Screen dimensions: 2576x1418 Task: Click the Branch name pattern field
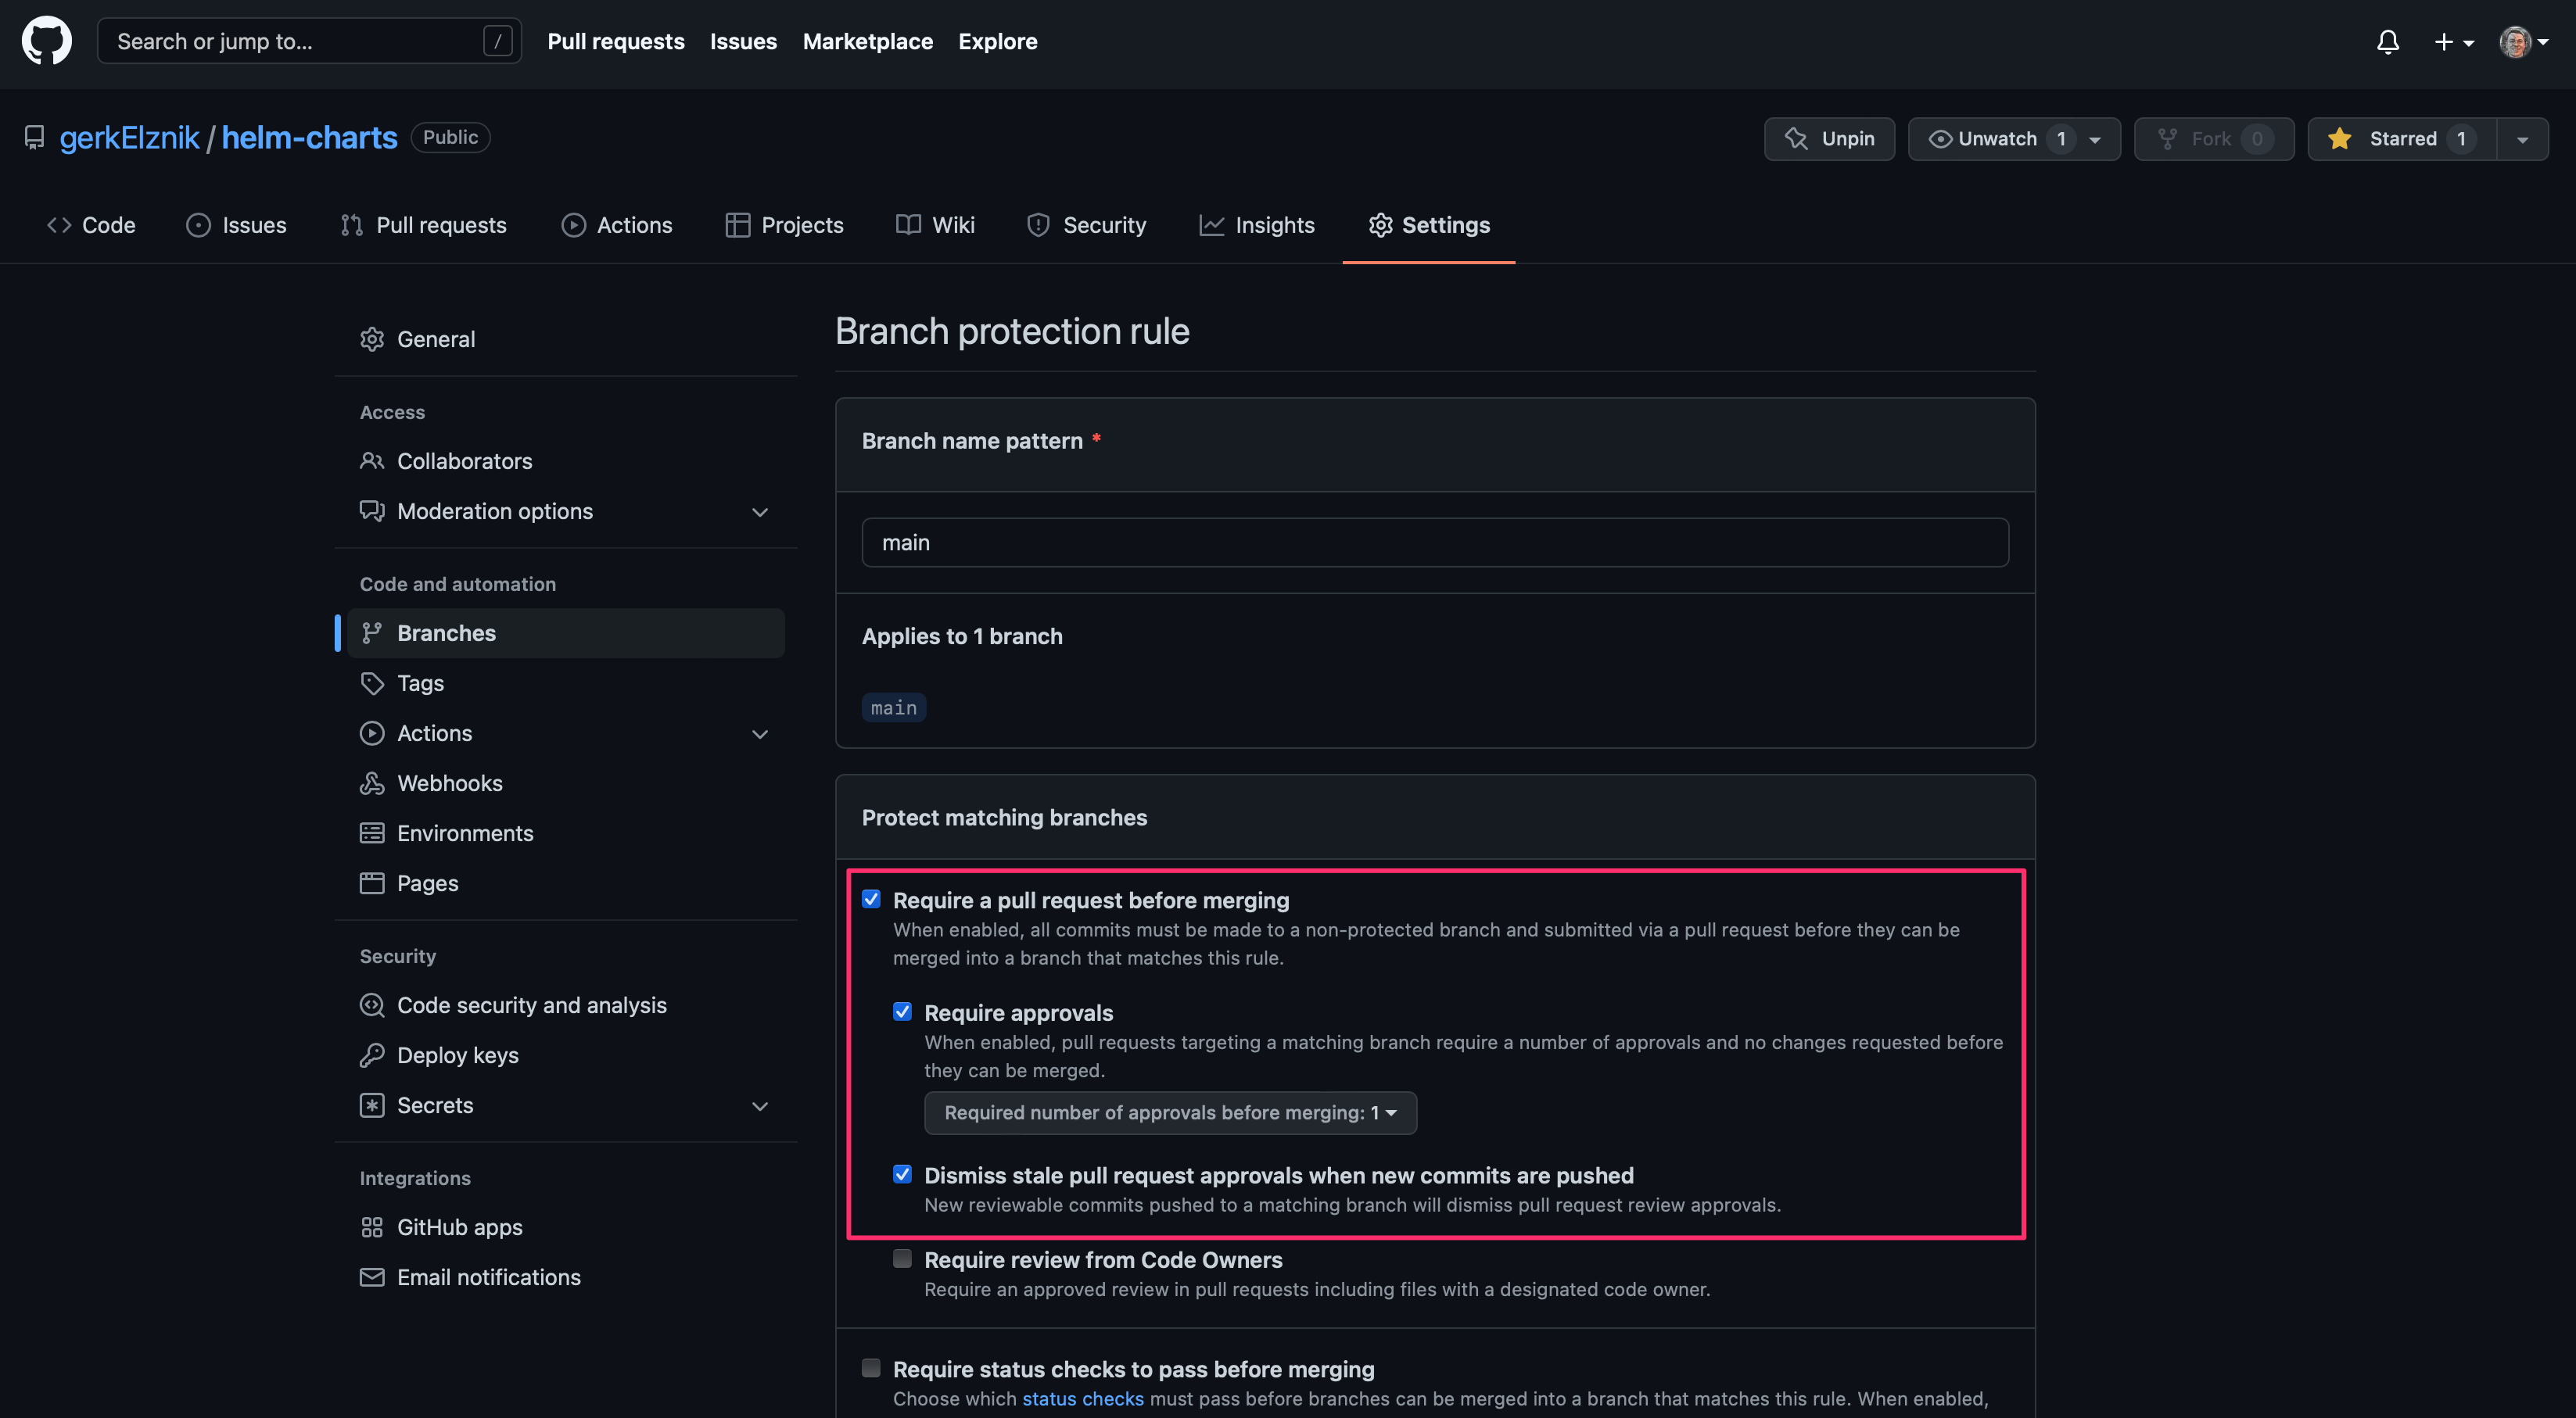1434,542
